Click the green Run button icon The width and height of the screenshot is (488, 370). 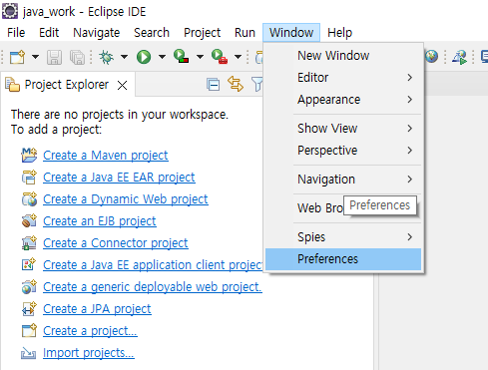tap(144, 57)
